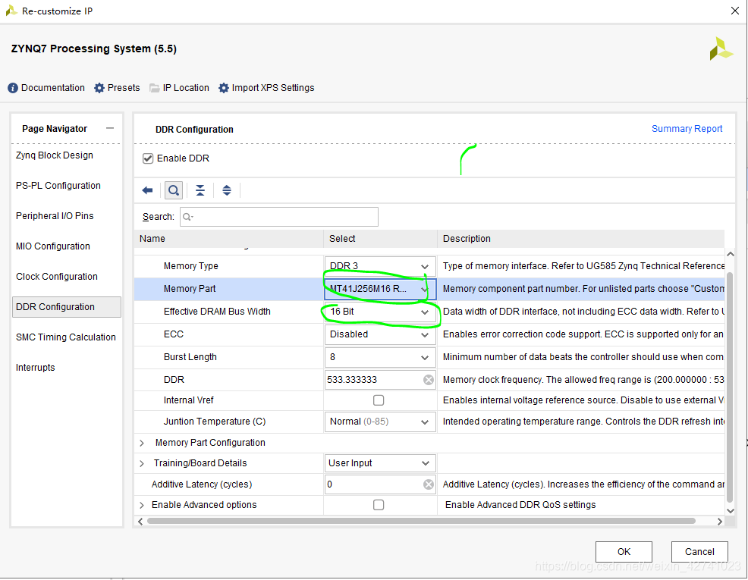
Task: Clear the Additive Latency field value
Action: tap(429, 484)
